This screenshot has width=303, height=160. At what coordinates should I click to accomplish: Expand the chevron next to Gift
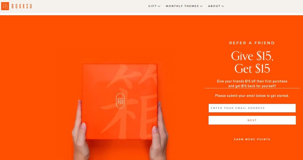[159, 6]
